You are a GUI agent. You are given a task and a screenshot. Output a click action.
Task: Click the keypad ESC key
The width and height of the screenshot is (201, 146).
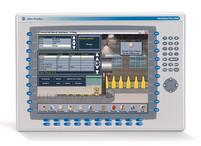(x=165, y=70)
